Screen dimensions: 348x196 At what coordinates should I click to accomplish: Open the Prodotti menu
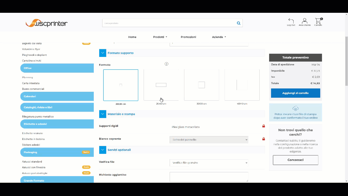pos(160,37)
